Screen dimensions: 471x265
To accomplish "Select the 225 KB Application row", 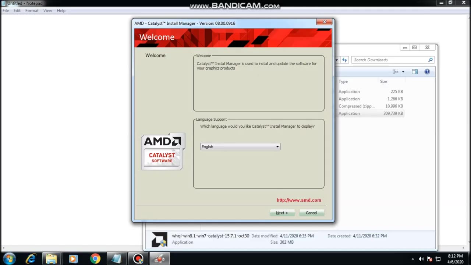I will pos(371,92).
